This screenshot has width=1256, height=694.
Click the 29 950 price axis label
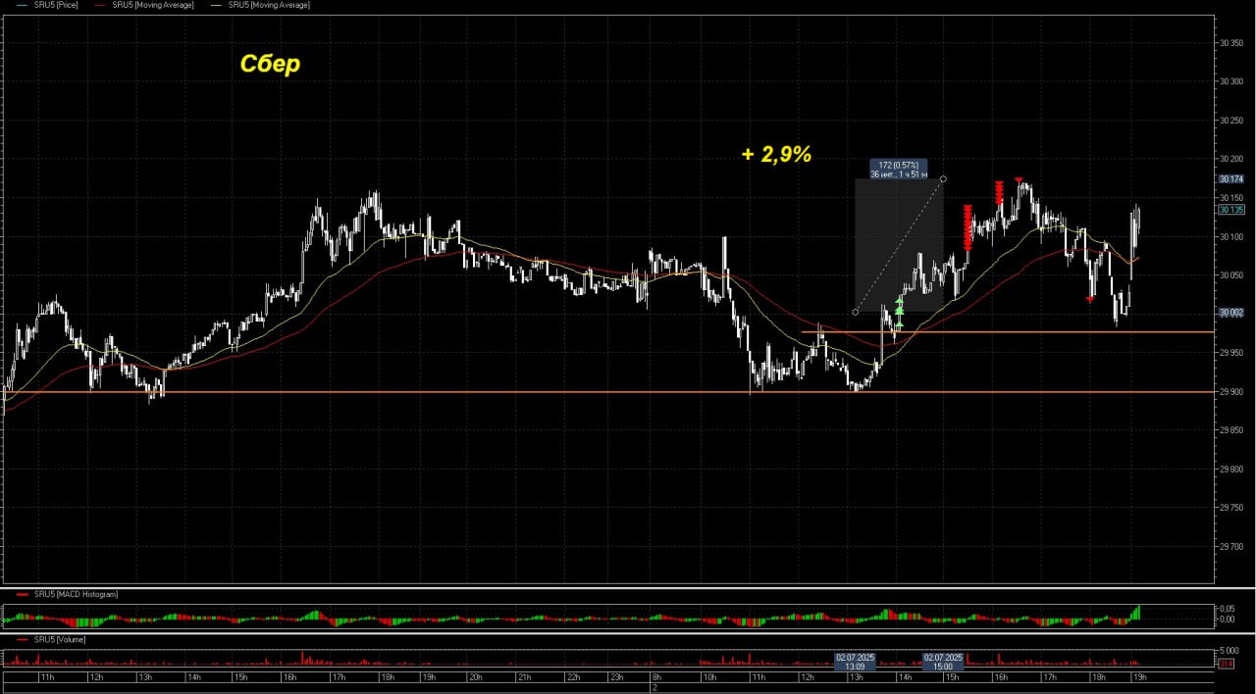(x=1232, y=353)
